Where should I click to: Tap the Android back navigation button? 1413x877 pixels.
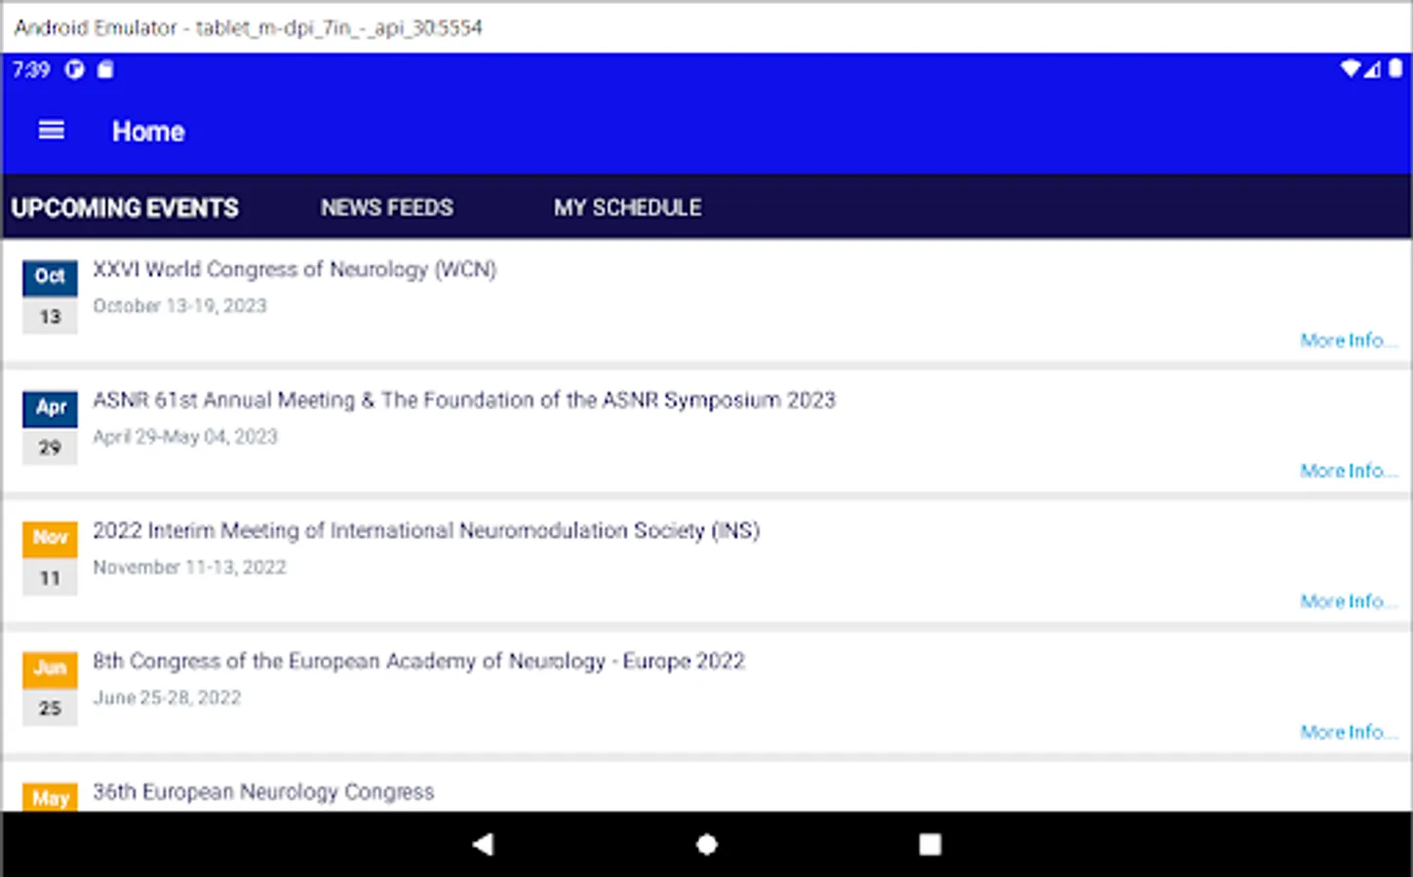point(483,844)
